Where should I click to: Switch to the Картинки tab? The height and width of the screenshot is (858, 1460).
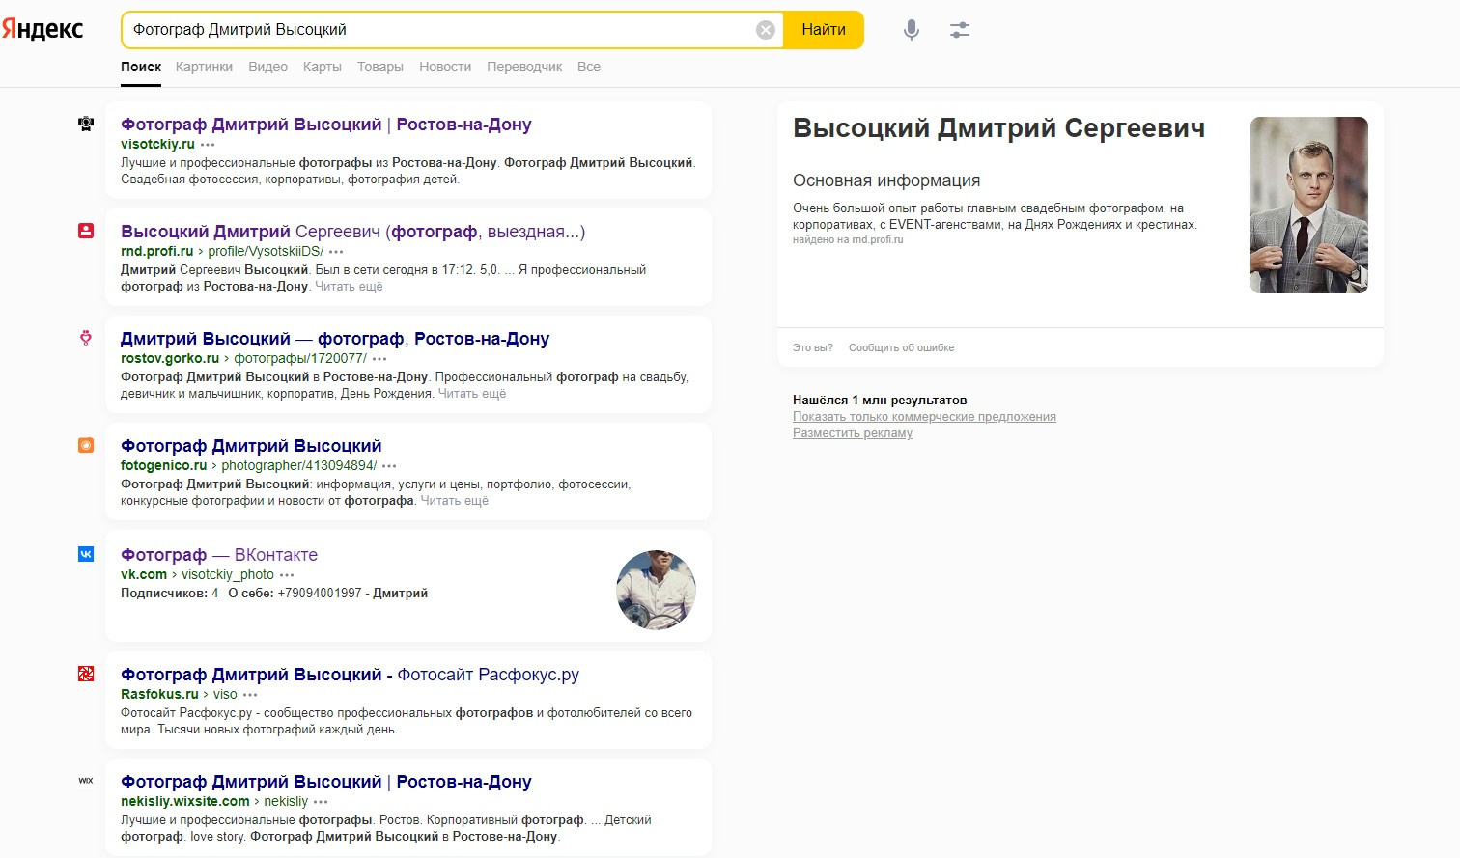(204, 67)
